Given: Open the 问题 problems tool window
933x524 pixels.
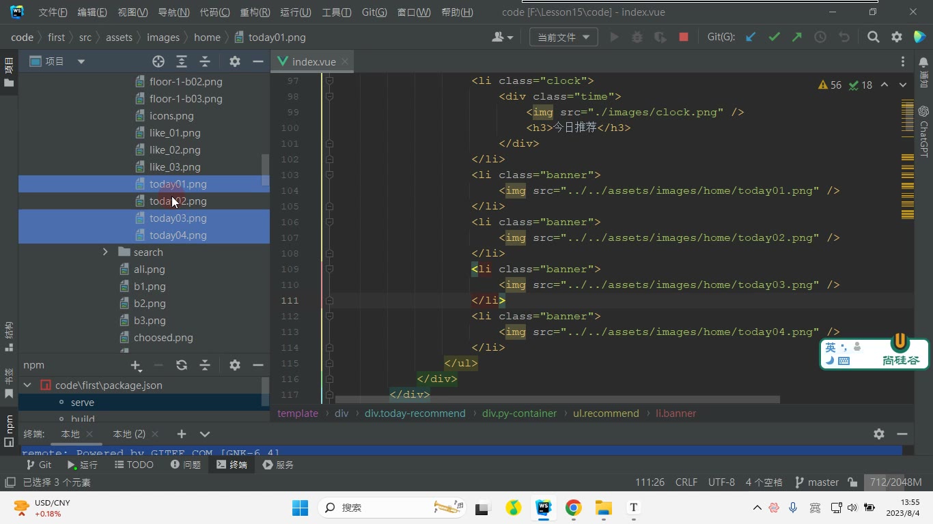Looking at the screenshot, I should click(185, 465).
